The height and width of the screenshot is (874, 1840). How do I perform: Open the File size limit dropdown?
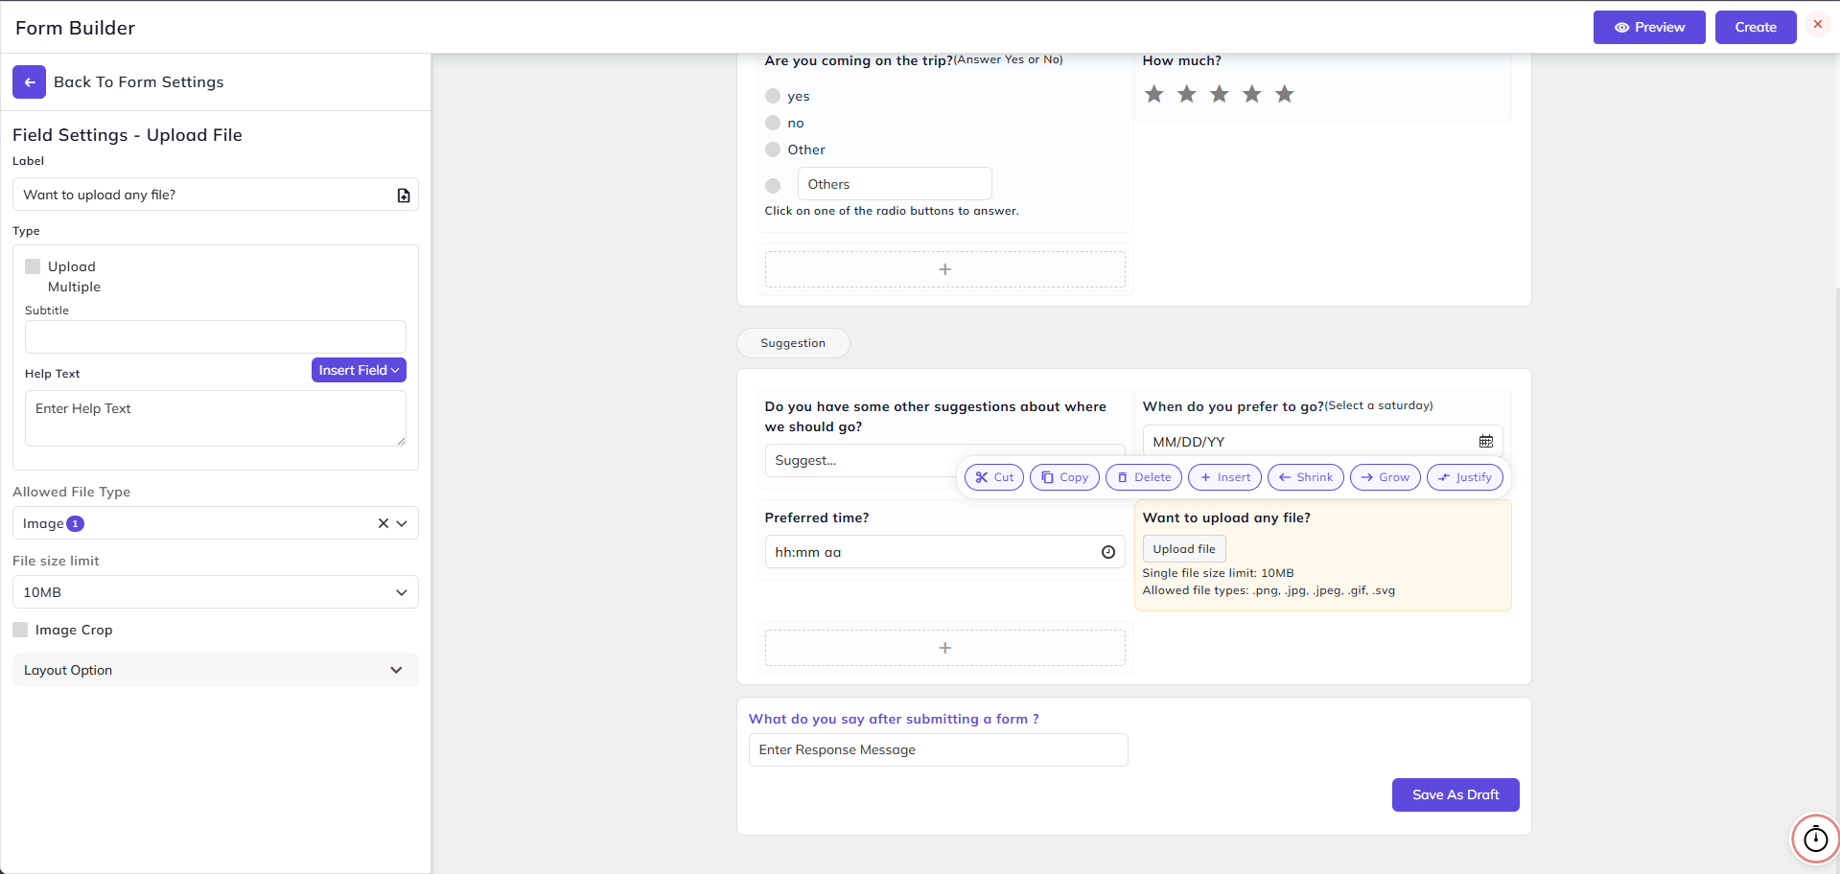[216, 592]
